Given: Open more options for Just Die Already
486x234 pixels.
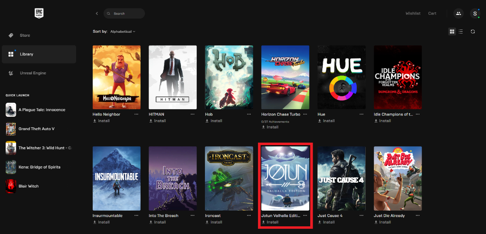Looking at the screenshot, I should point(418,216).
